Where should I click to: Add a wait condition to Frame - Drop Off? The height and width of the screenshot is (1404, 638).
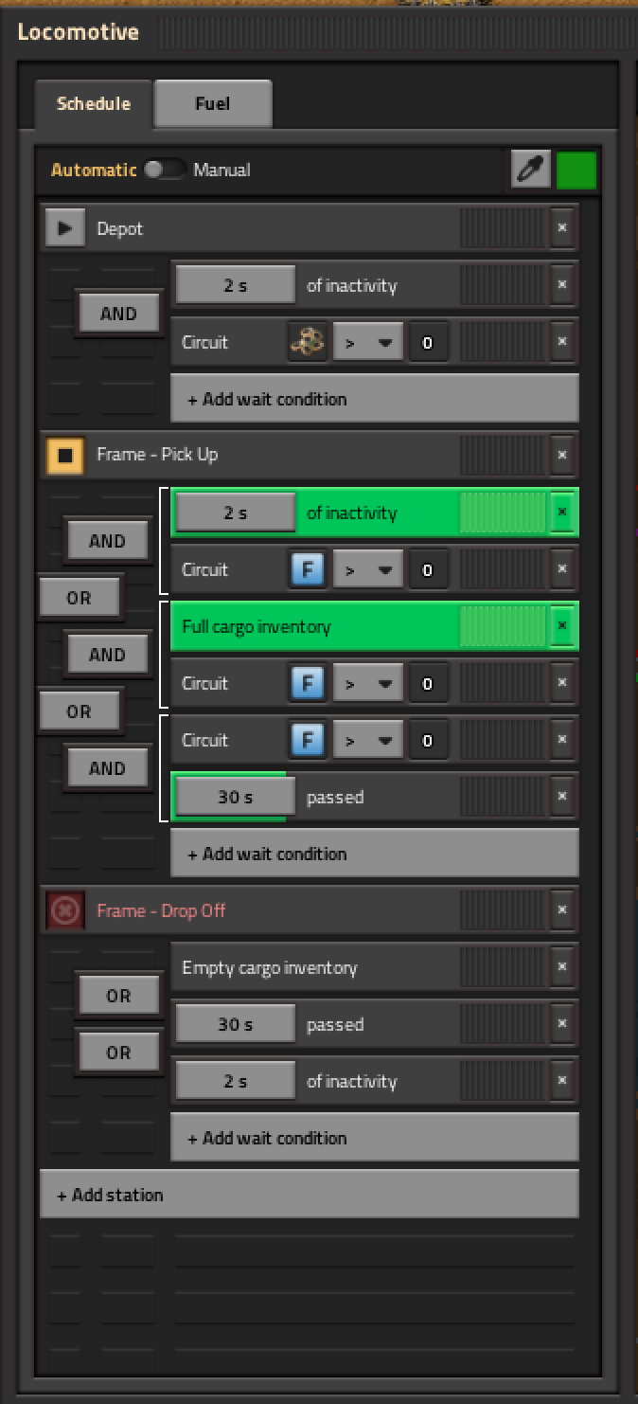pos(374,1138)
